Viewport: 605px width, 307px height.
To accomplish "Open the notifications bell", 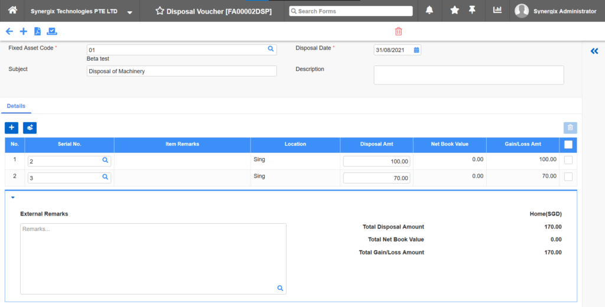I will coord(430,11).
